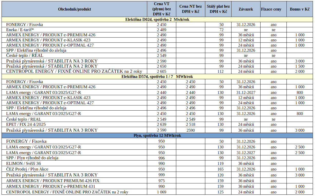This screenshot has height=196, width=315.
Task: Click the 'Cena NT bez DPH v Kč' header
Action: pos(190,9)
